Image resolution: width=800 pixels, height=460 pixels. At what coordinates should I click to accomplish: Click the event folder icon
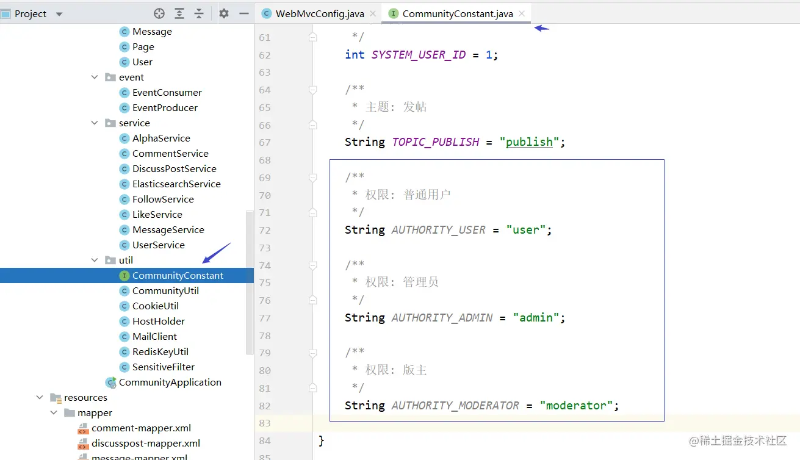(110, 77)
